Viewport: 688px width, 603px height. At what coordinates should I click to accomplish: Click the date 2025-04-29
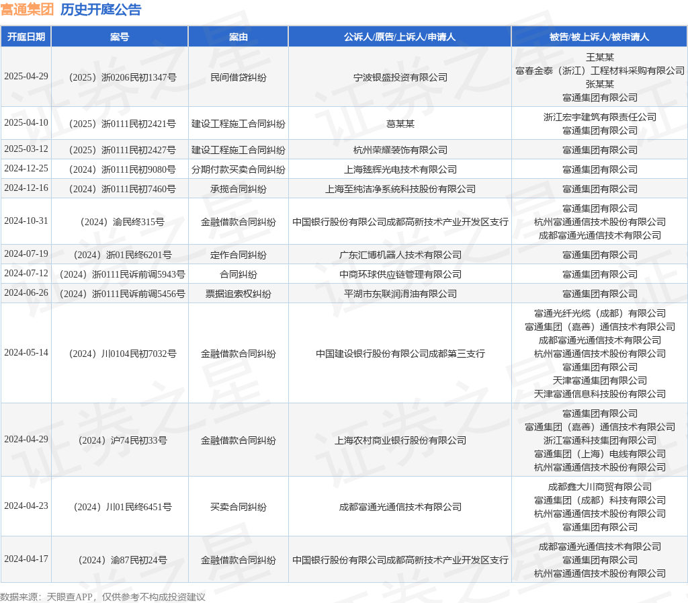point(26,77)
